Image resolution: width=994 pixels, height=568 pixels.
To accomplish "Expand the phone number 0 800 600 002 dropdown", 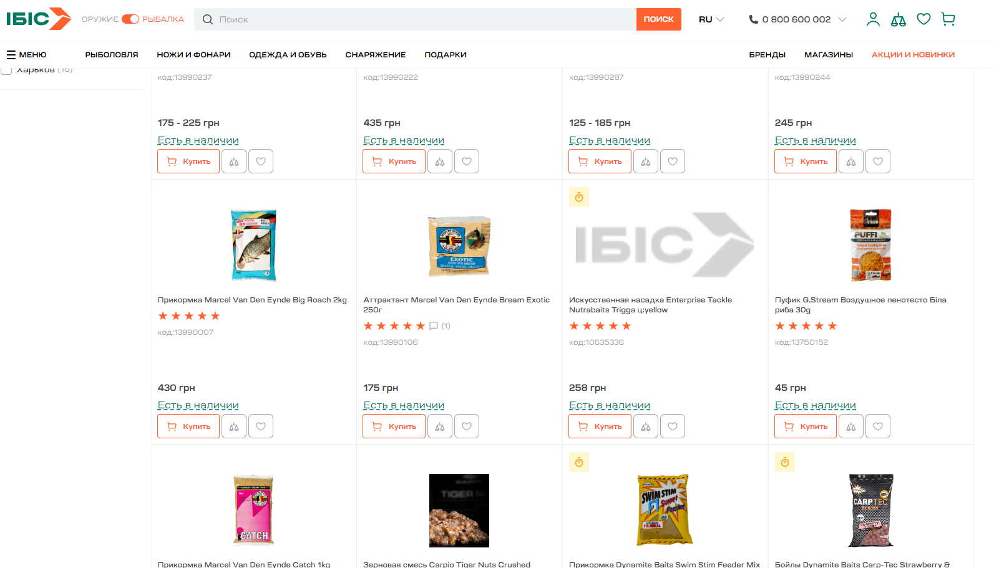I will click(x=797, y=19).
